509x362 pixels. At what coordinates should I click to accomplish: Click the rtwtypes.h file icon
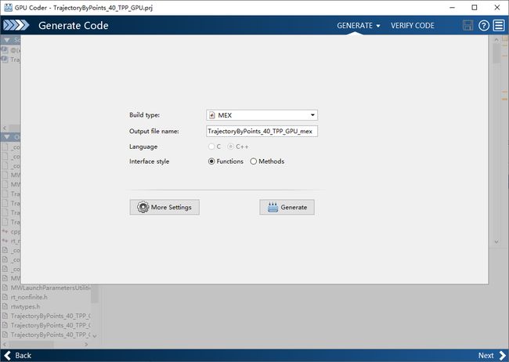pyautogui.click(x=5, y=306)
